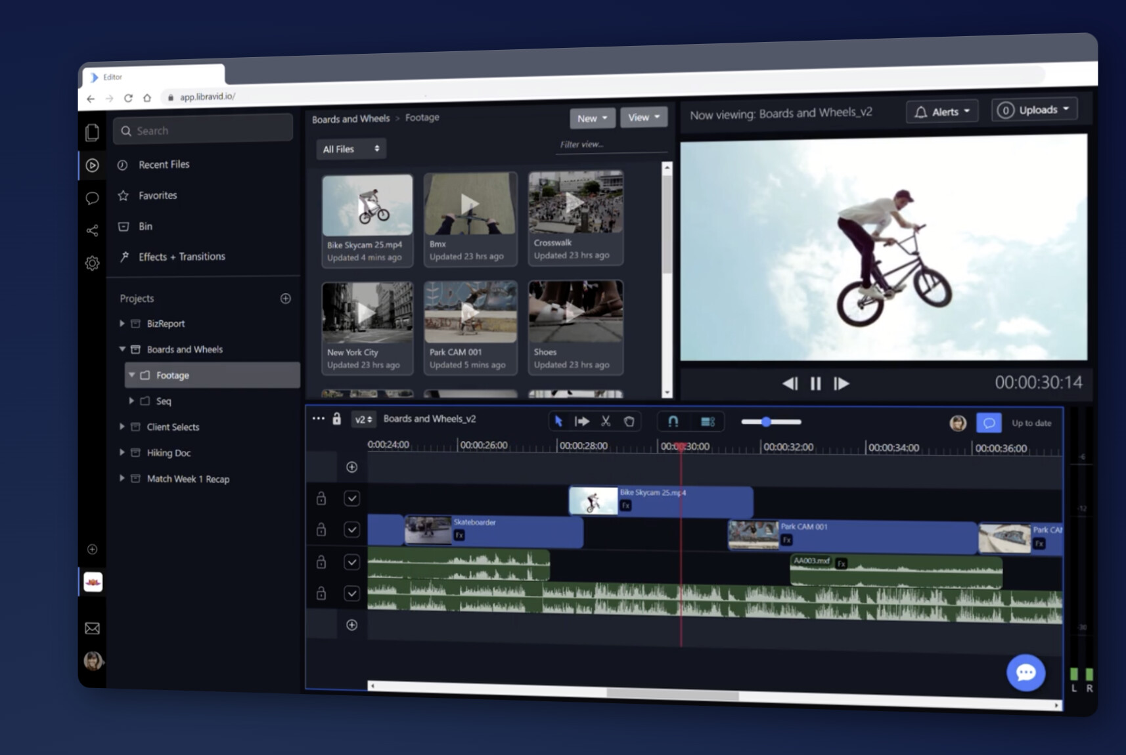Lock the Skateboarder video track
Image resolution: width=1126 pixels, height=755 pixels.
point(321,529)
